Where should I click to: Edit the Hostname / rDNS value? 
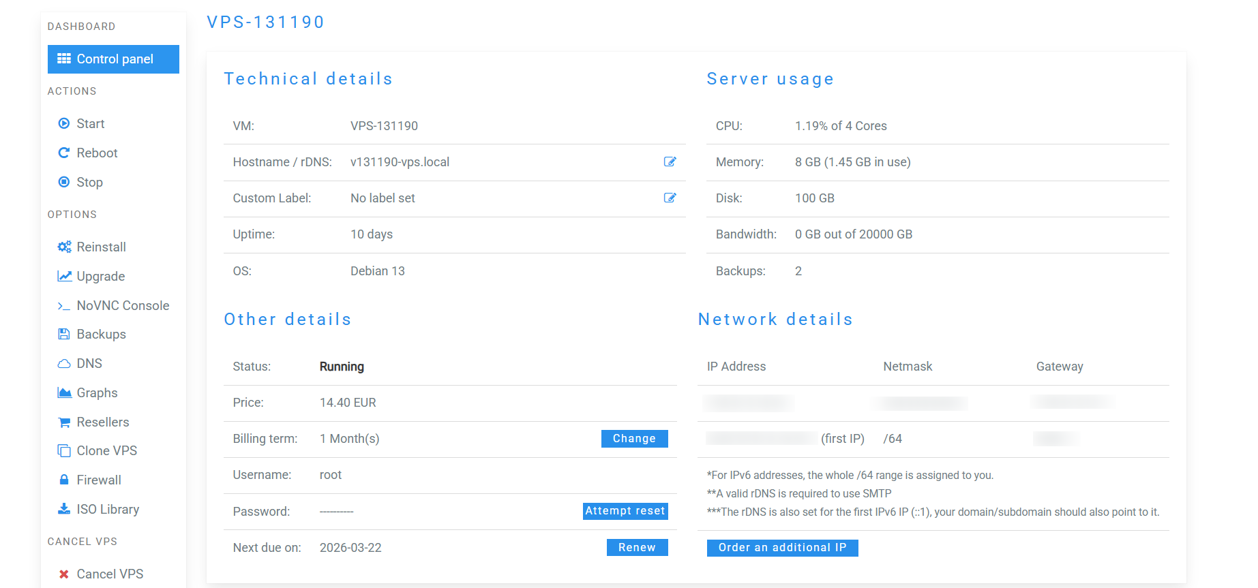pos(670,161)
